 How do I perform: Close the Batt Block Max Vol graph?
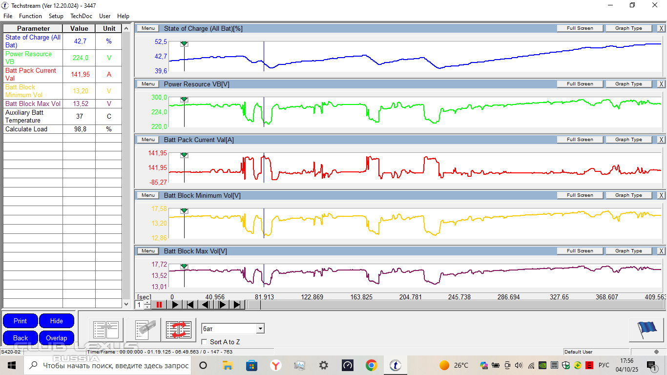pos(661,251)
